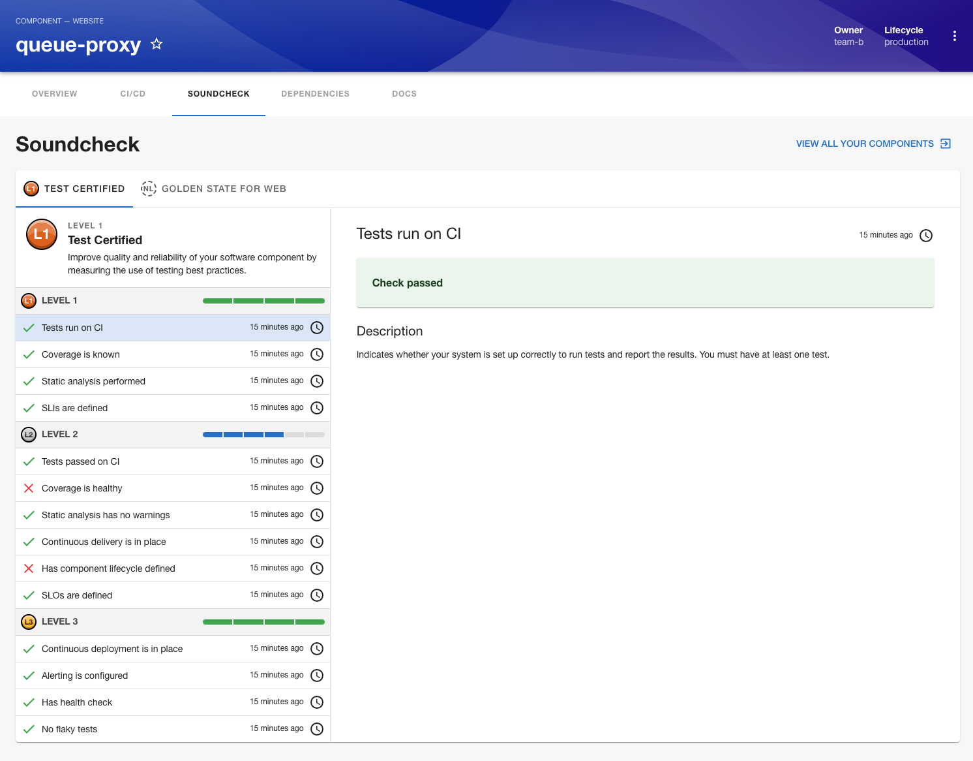Click the clock icon beside Tests run on CI title
The height and width of the screenshot is (761, 973).
(x=925, y=236)
